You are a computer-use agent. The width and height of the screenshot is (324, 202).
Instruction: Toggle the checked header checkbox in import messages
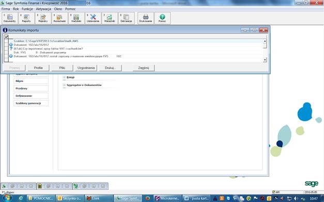(x=6, y=37)
